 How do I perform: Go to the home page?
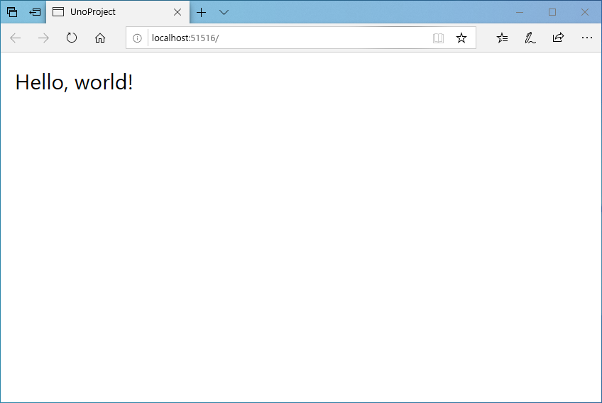pyautogui.click(x=100, y=38)
